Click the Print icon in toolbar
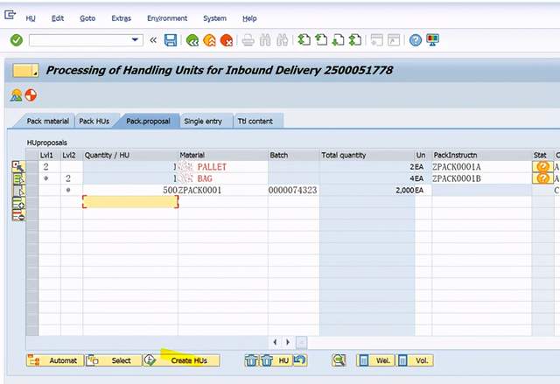This screenshot has width=560, height=384. coord(248,40)
